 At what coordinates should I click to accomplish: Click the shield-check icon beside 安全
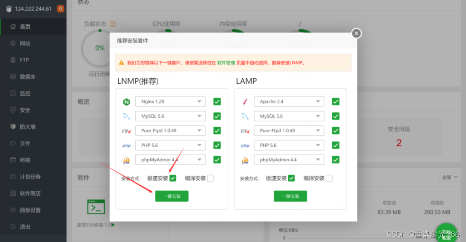(13, 110)
